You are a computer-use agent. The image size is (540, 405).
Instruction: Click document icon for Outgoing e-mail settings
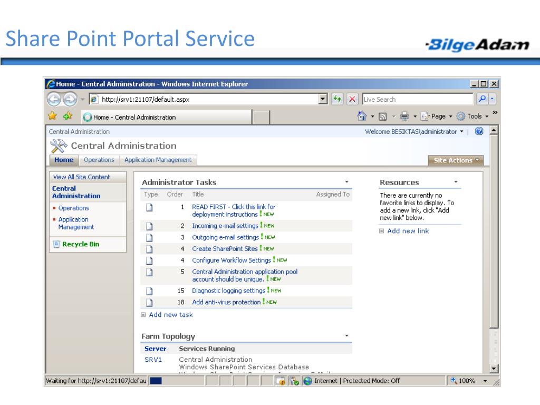(x=149, y=238)
